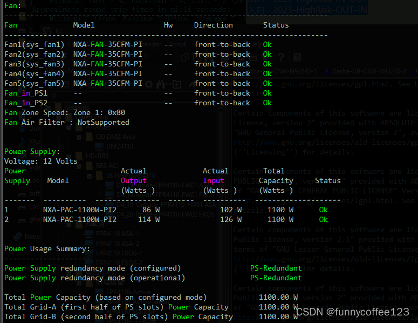Click the Model header in Fan table

pyautogui.click(x=84, y=25)
